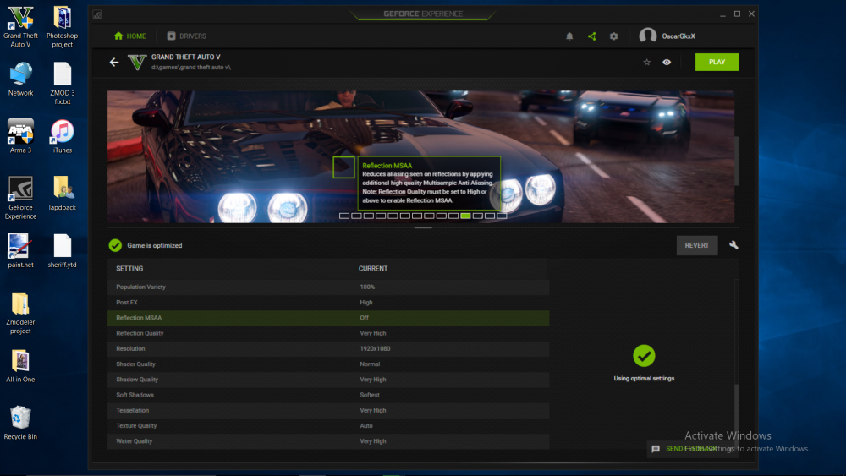Select the Reflection Quality setting row
846x476 pixels.
328,333
